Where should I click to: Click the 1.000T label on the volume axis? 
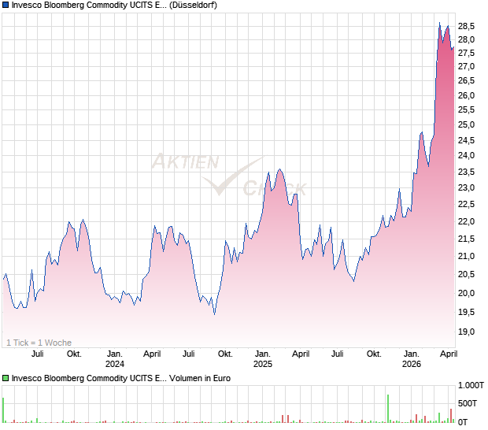tap(472, 386)
